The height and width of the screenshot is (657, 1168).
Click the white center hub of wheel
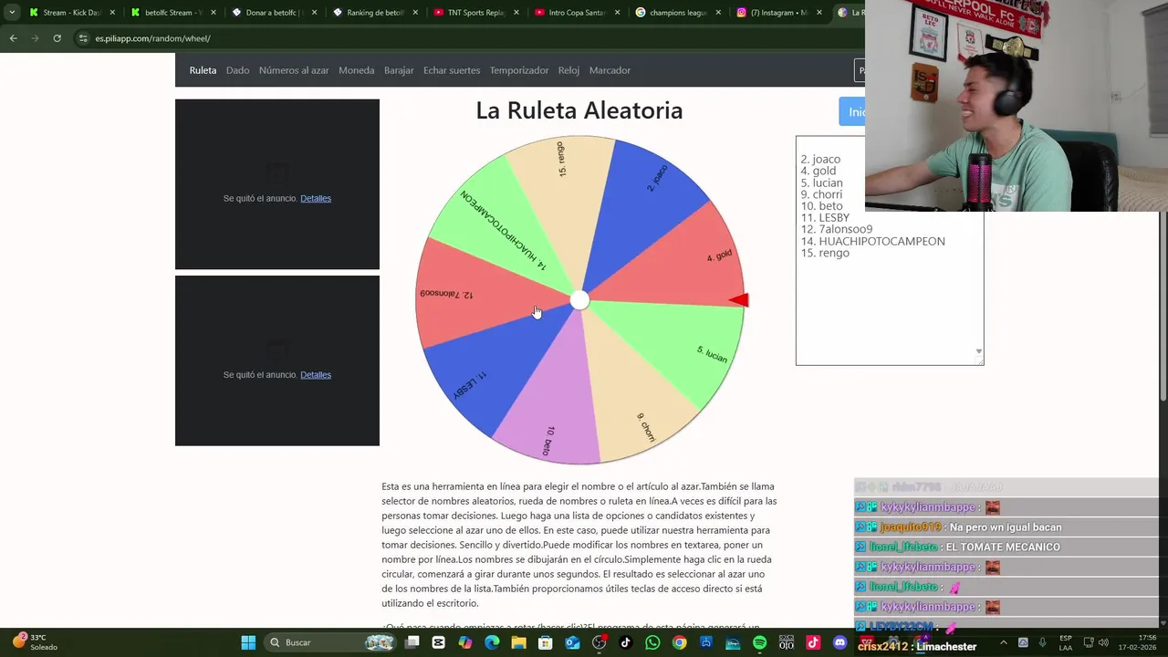(579, 300)
